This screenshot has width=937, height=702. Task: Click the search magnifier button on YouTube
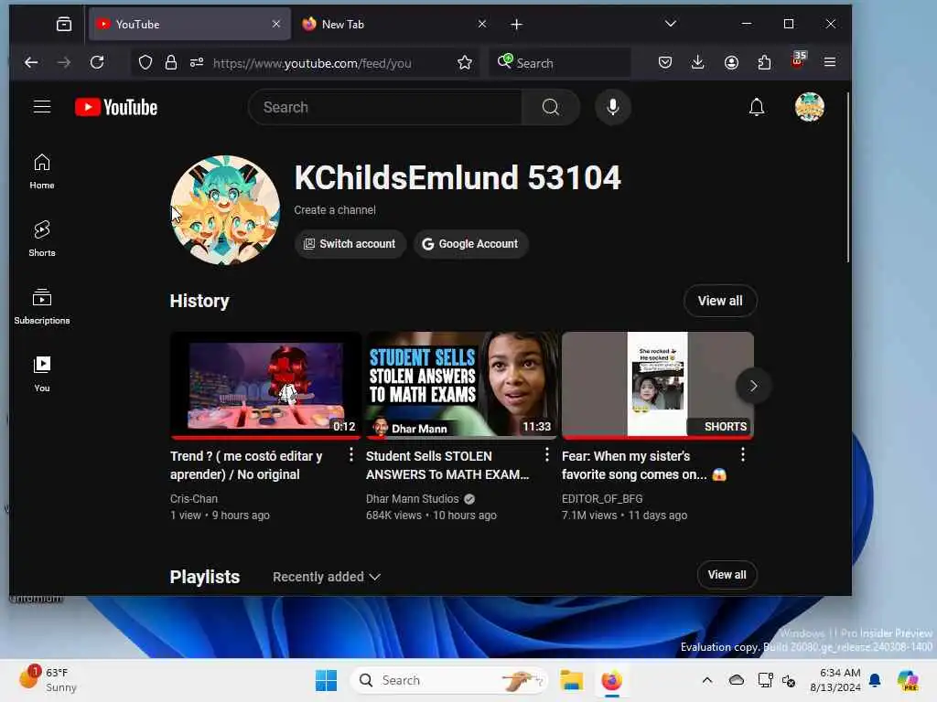click(x=550, y=108)
